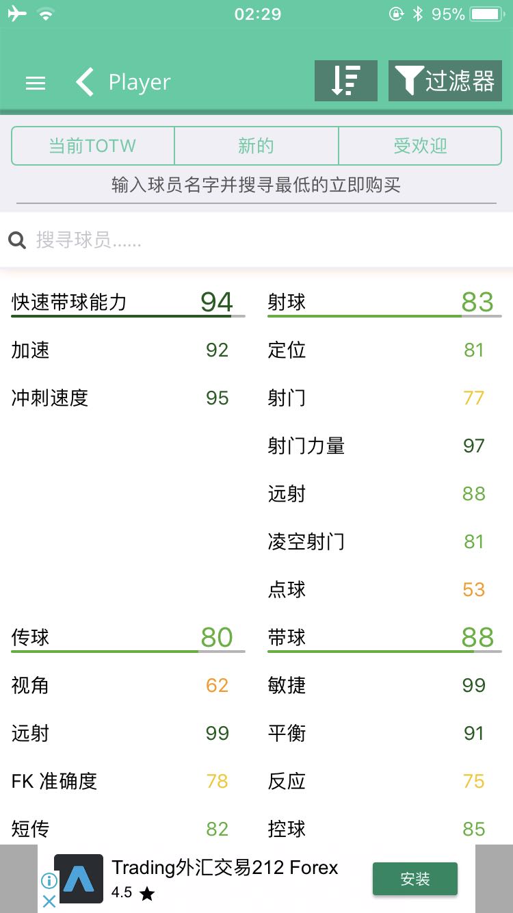Close the ad with X icon

coord(49,901)
